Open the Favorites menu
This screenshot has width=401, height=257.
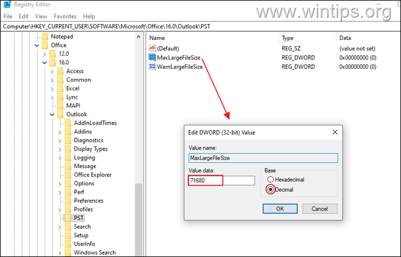click(65, 16)
